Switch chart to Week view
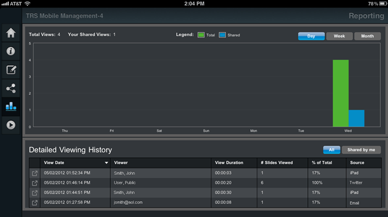 coord(339,36)
